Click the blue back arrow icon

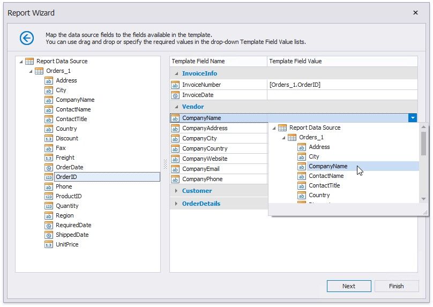point(27,38)
